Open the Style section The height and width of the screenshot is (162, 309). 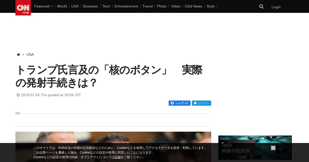pos(211,6)
